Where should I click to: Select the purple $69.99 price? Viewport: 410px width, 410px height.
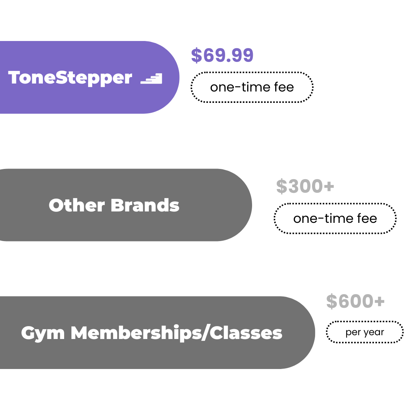[x=222, y=55]
